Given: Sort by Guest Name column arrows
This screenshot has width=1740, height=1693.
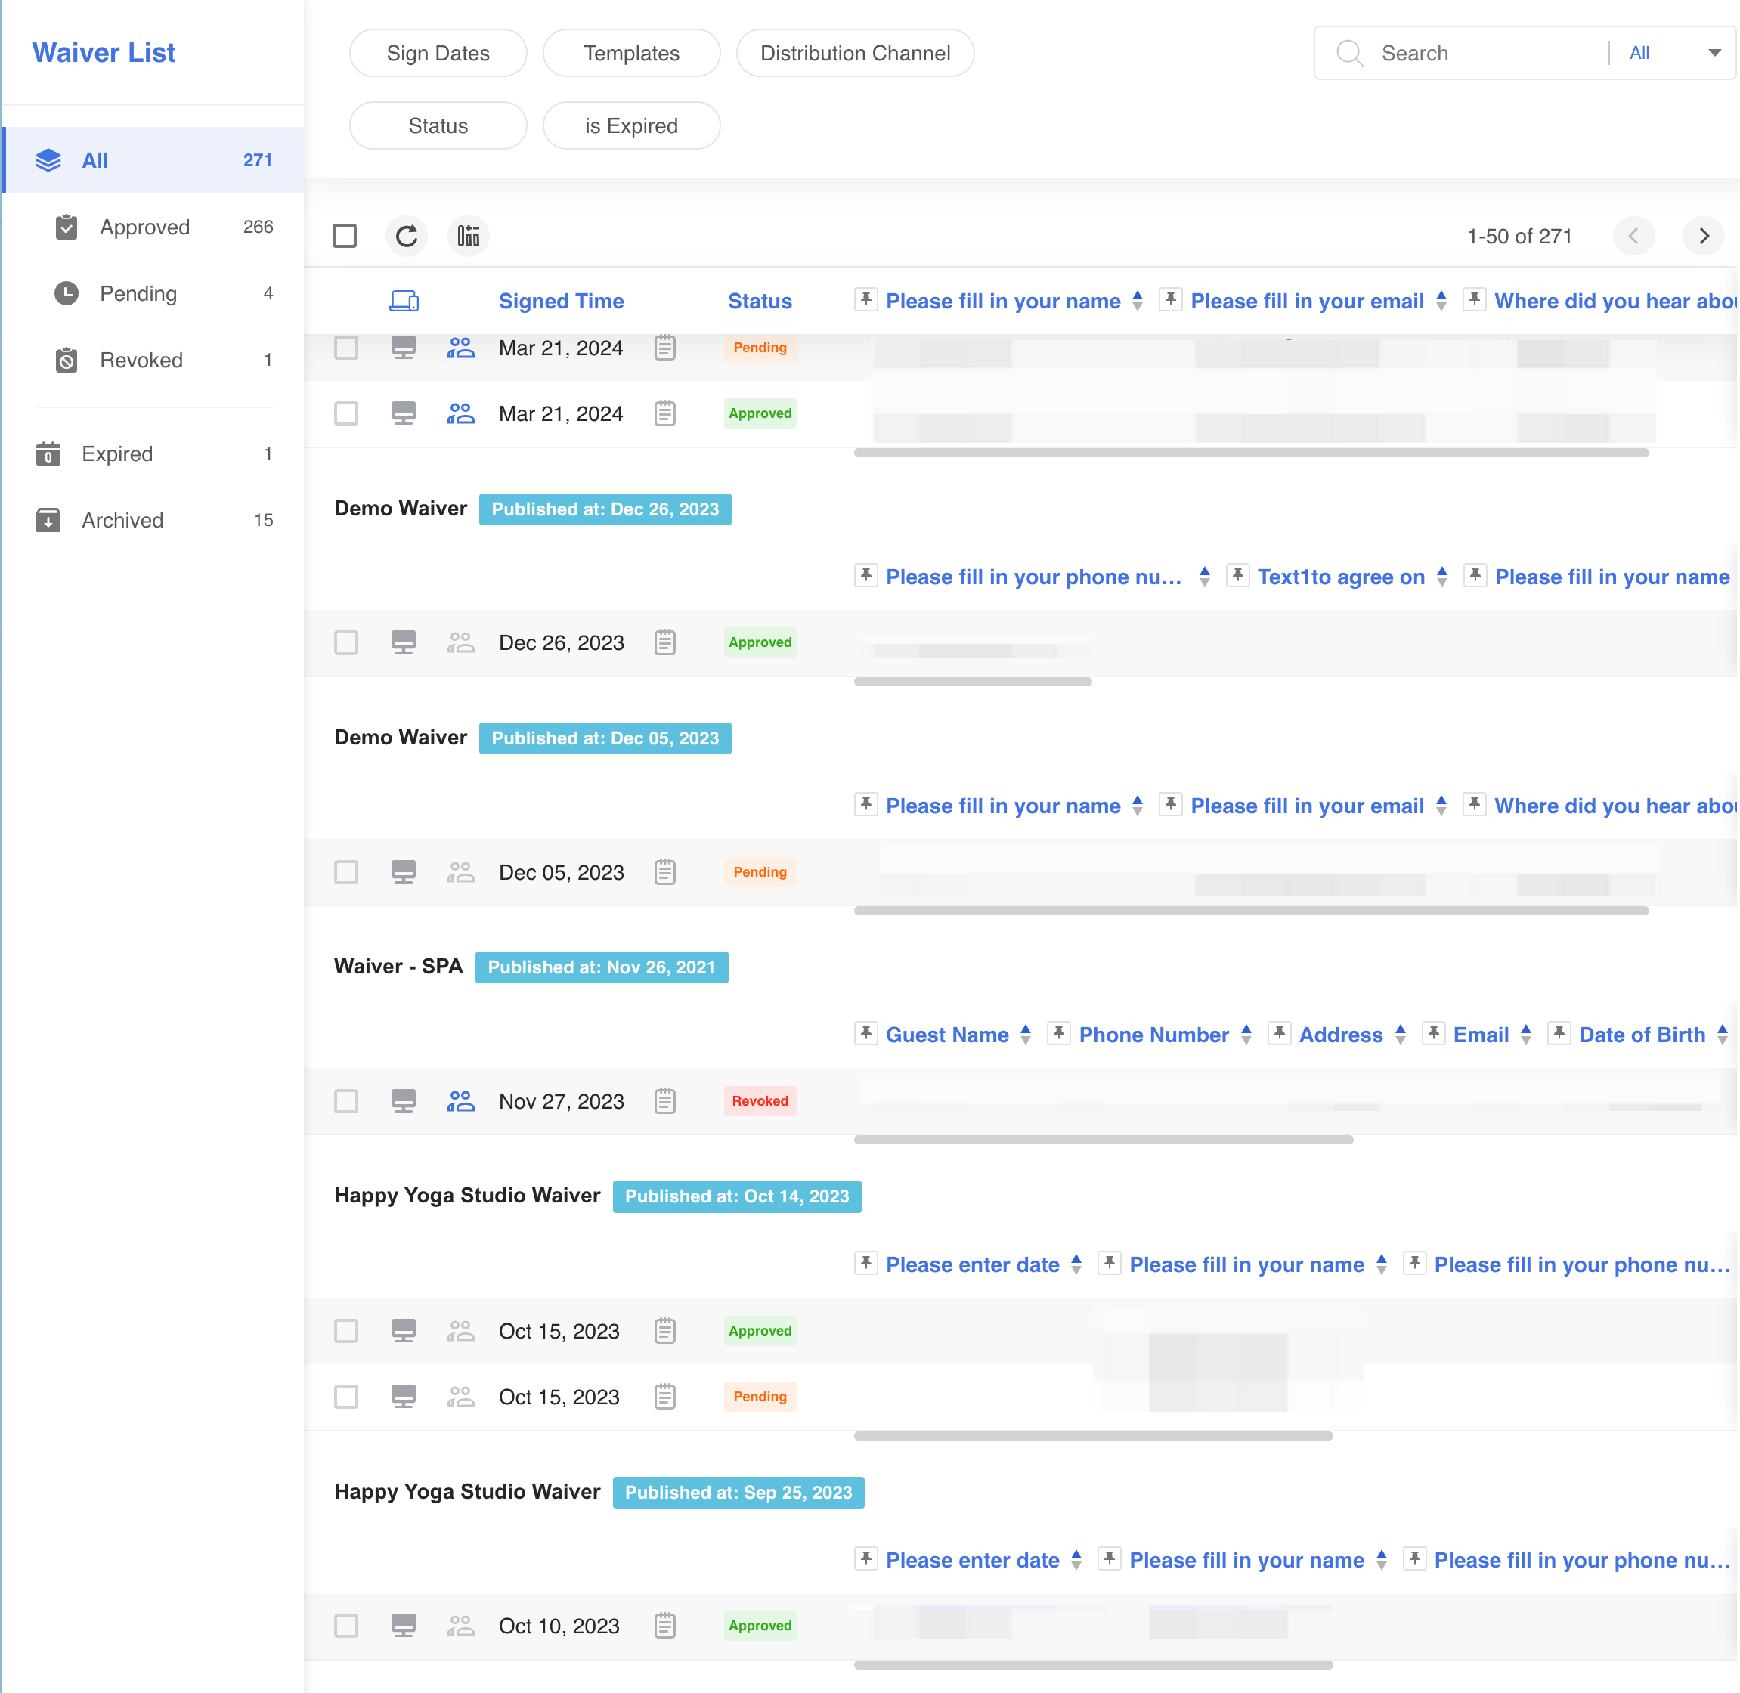Looking at the screenshot, I should 1025,1034.
